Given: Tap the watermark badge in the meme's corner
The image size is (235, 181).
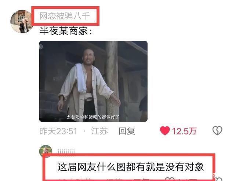Looking at the screenshot, I should (40, 47).
